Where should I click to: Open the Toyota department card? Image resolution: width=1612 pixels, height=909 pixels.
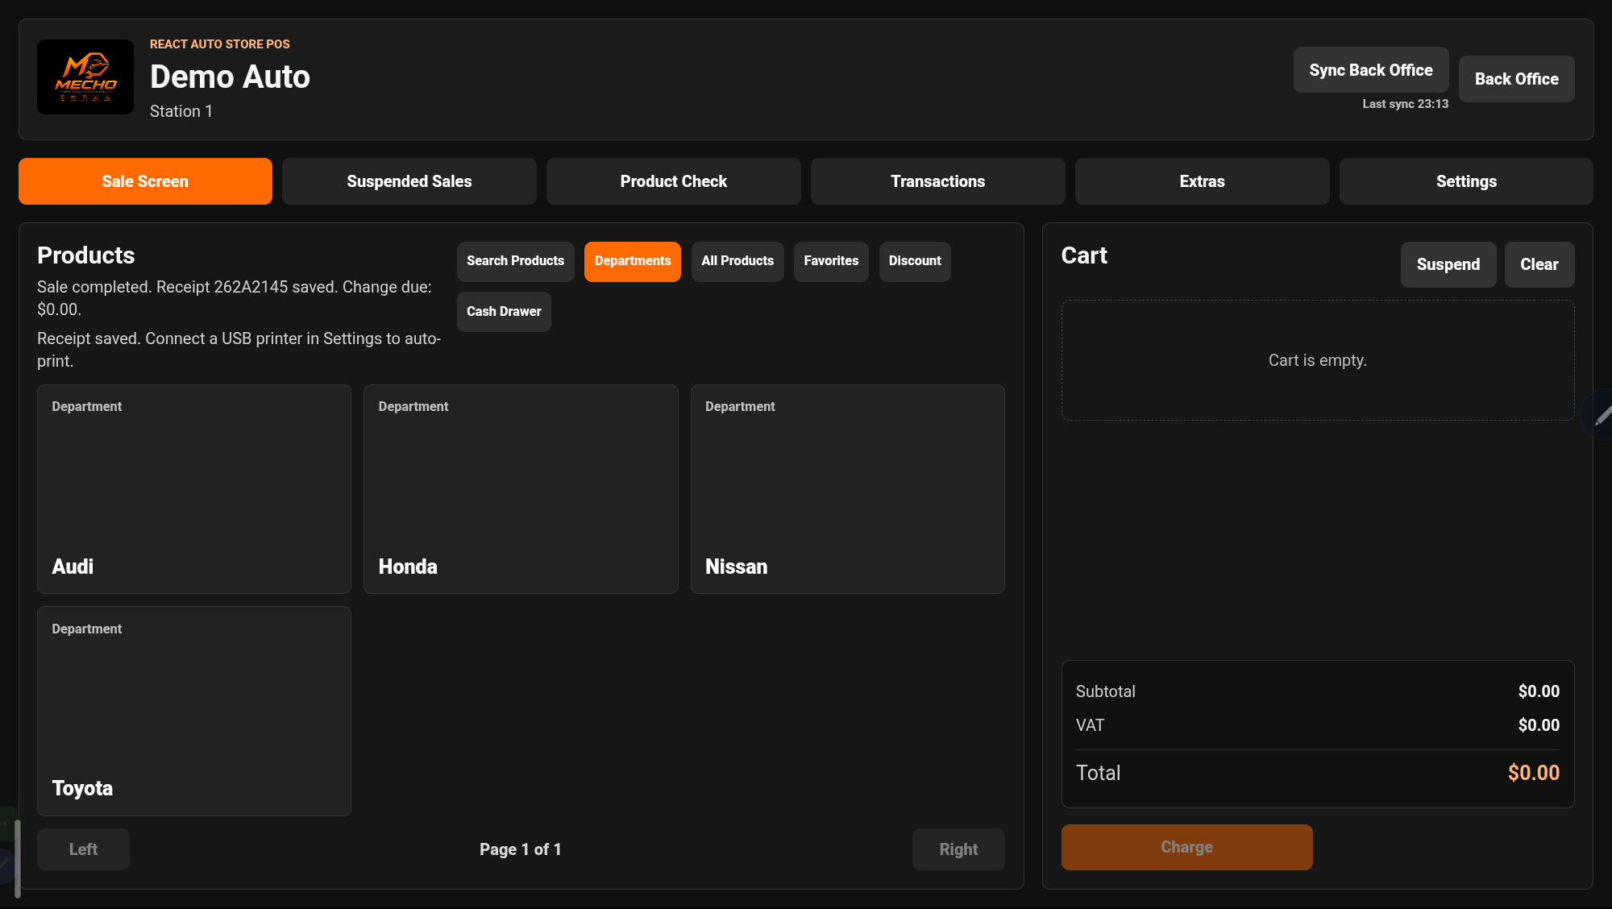pos(194,711)
